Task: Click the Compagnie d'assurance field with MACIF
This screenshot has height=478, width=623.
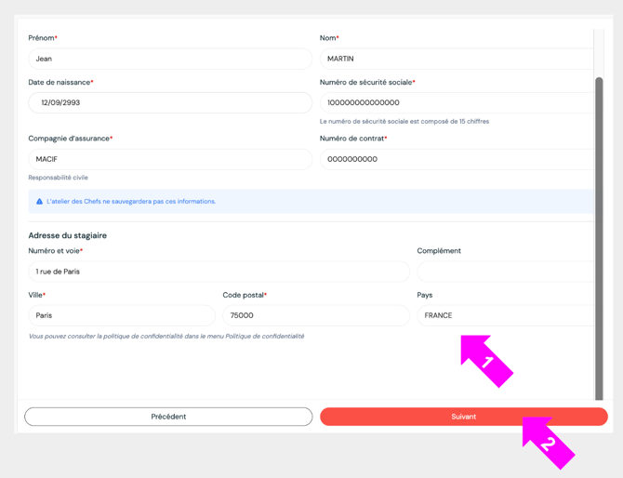Action: pyautogui.click(x=170, y=159)
